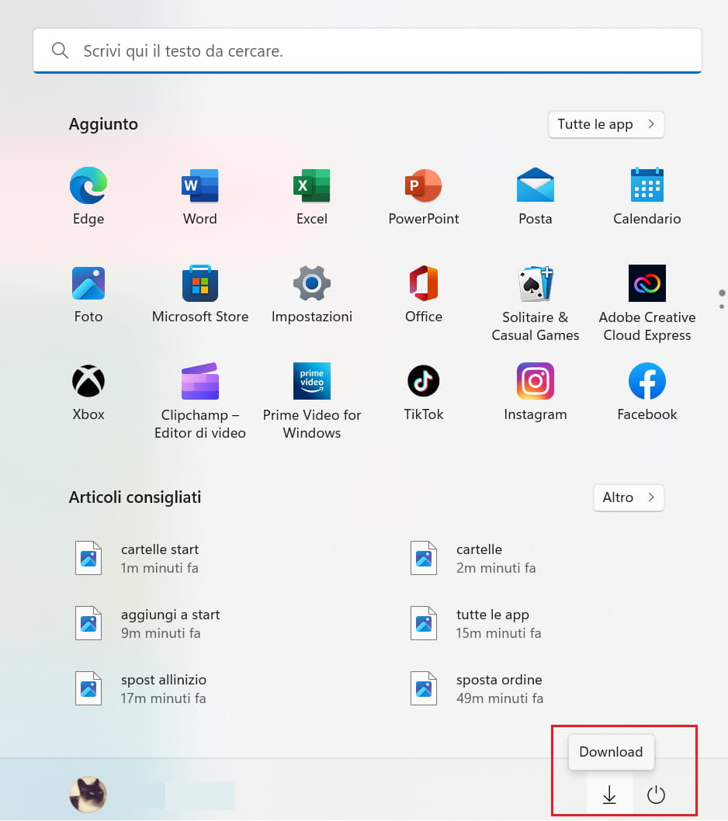Viewport: 728px width, 821px height.
Task: Click the user profile avatar
Action: click(88, 795)
